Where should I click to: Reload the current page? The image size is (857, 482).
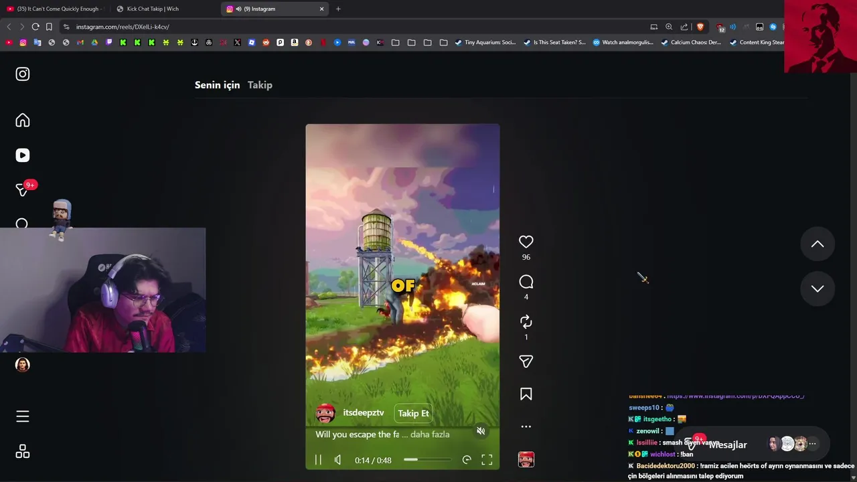[x=35, y=27]
